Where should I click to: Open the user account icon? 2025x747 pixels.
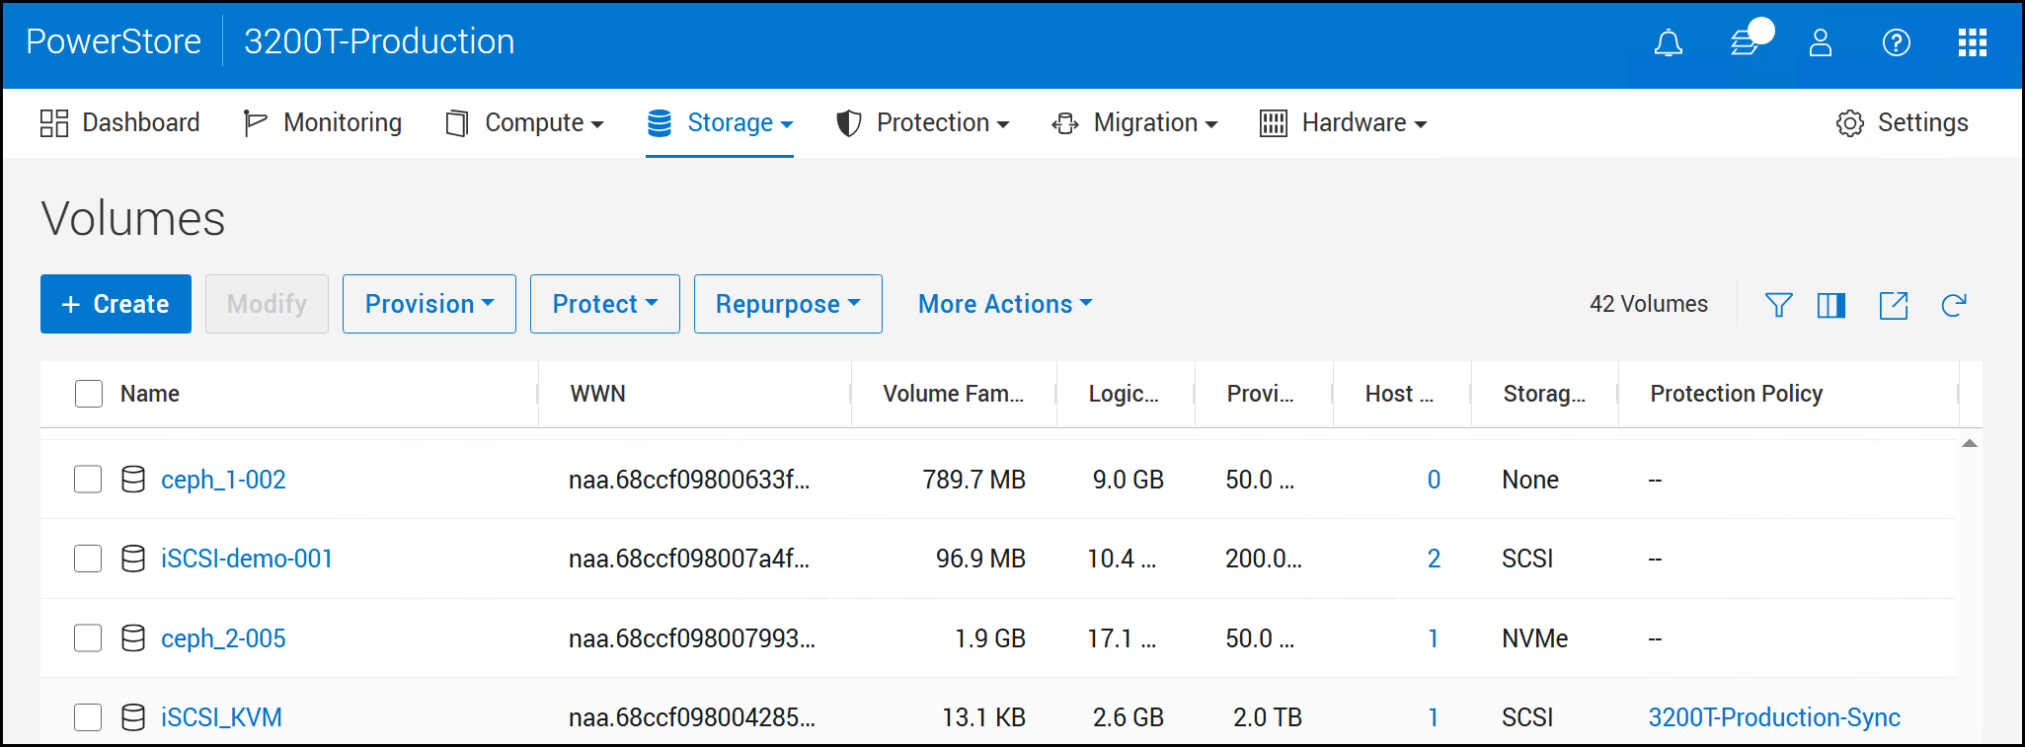pos(1821,42)
